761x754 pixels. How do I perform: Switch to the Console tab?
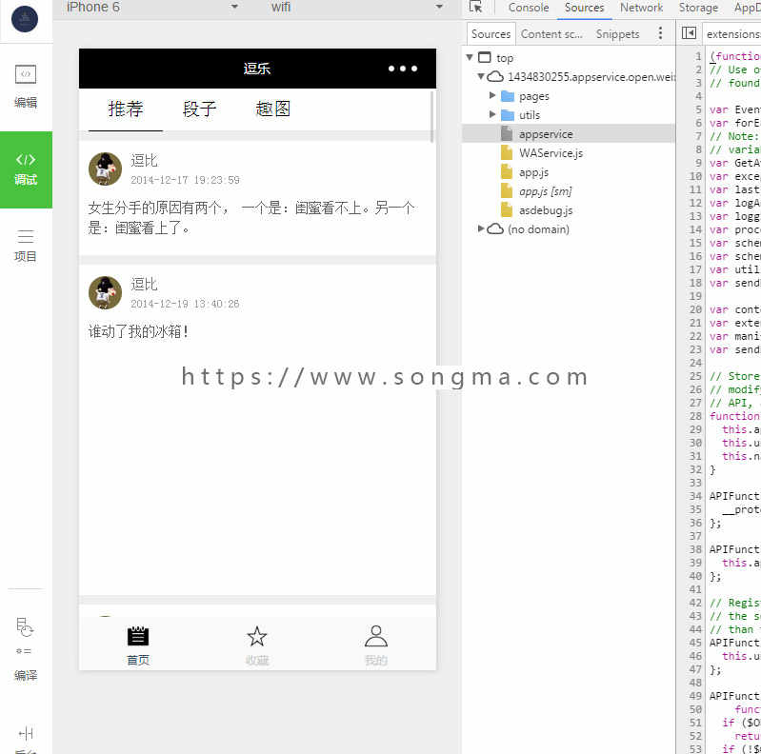pos(528,8)
